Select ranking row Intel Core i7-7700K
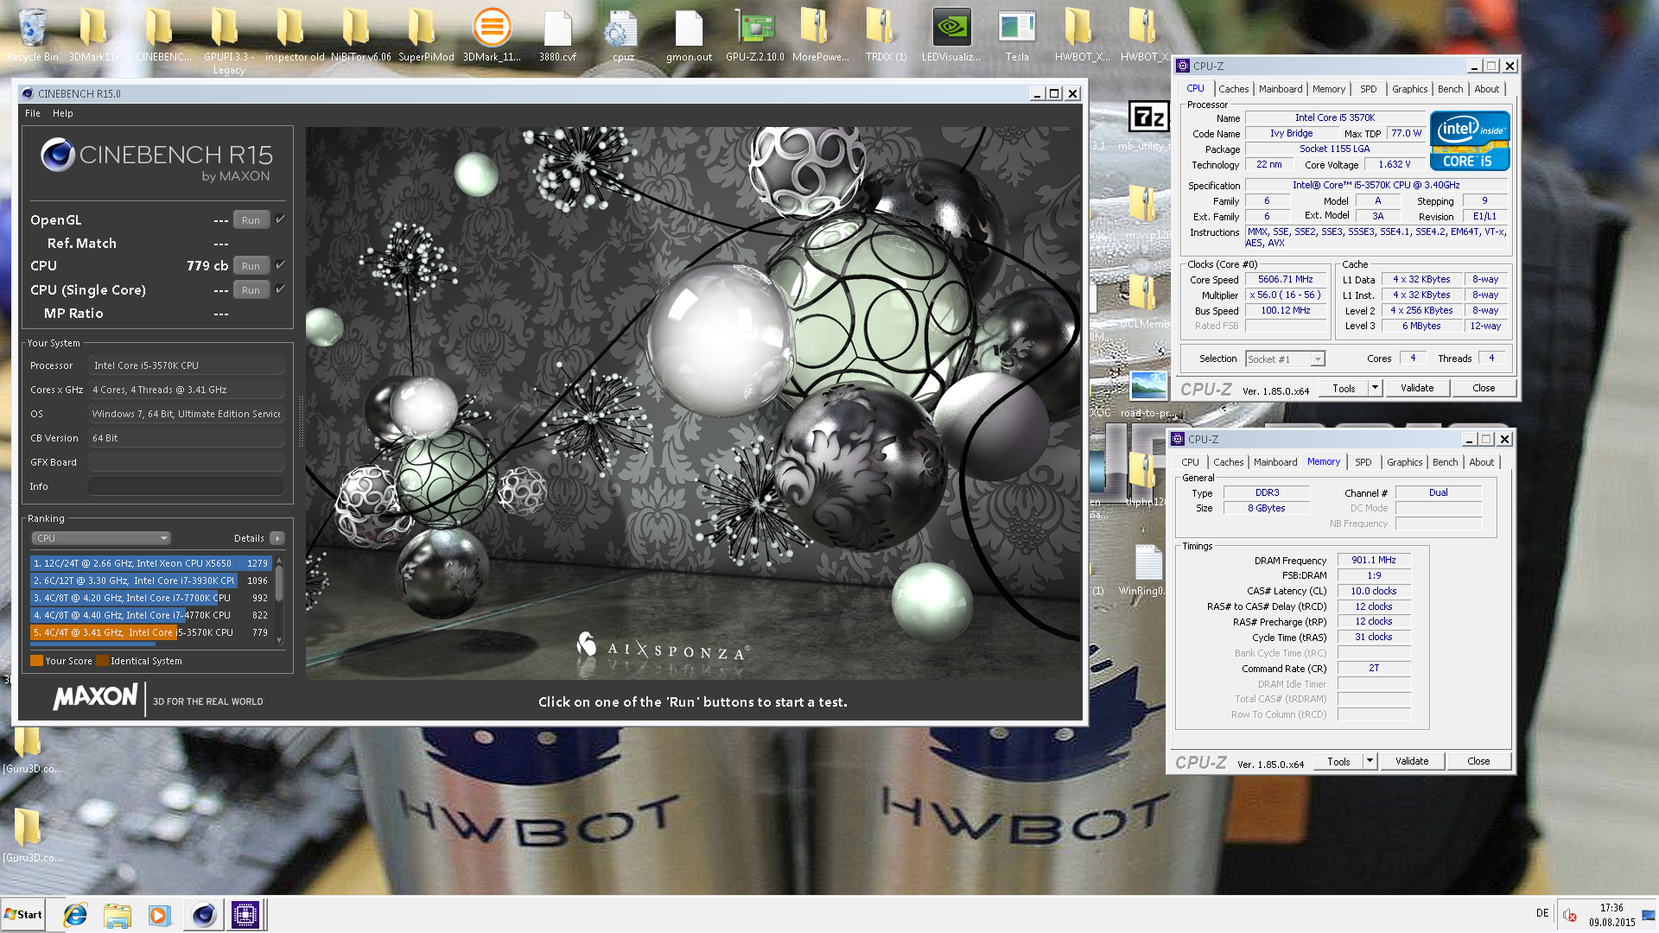This screenshot has height=933, width=1659. click(x=151, y=598)
